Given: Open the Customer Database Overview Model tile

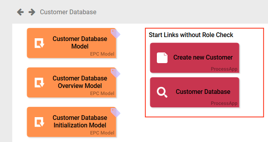Looking at the screenshot, I should point(71,82).
